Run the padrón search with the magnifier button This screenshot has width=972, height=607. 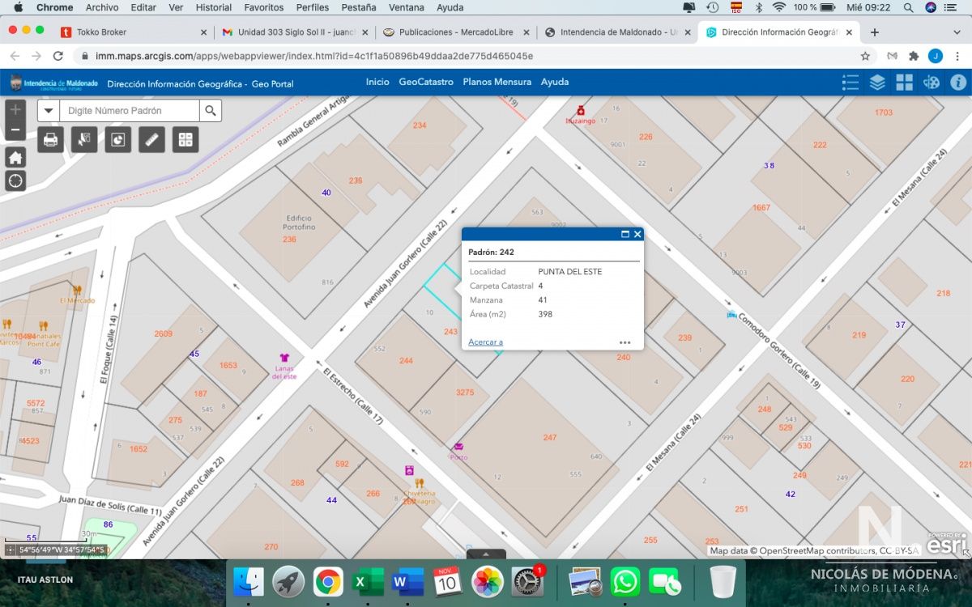211,111
